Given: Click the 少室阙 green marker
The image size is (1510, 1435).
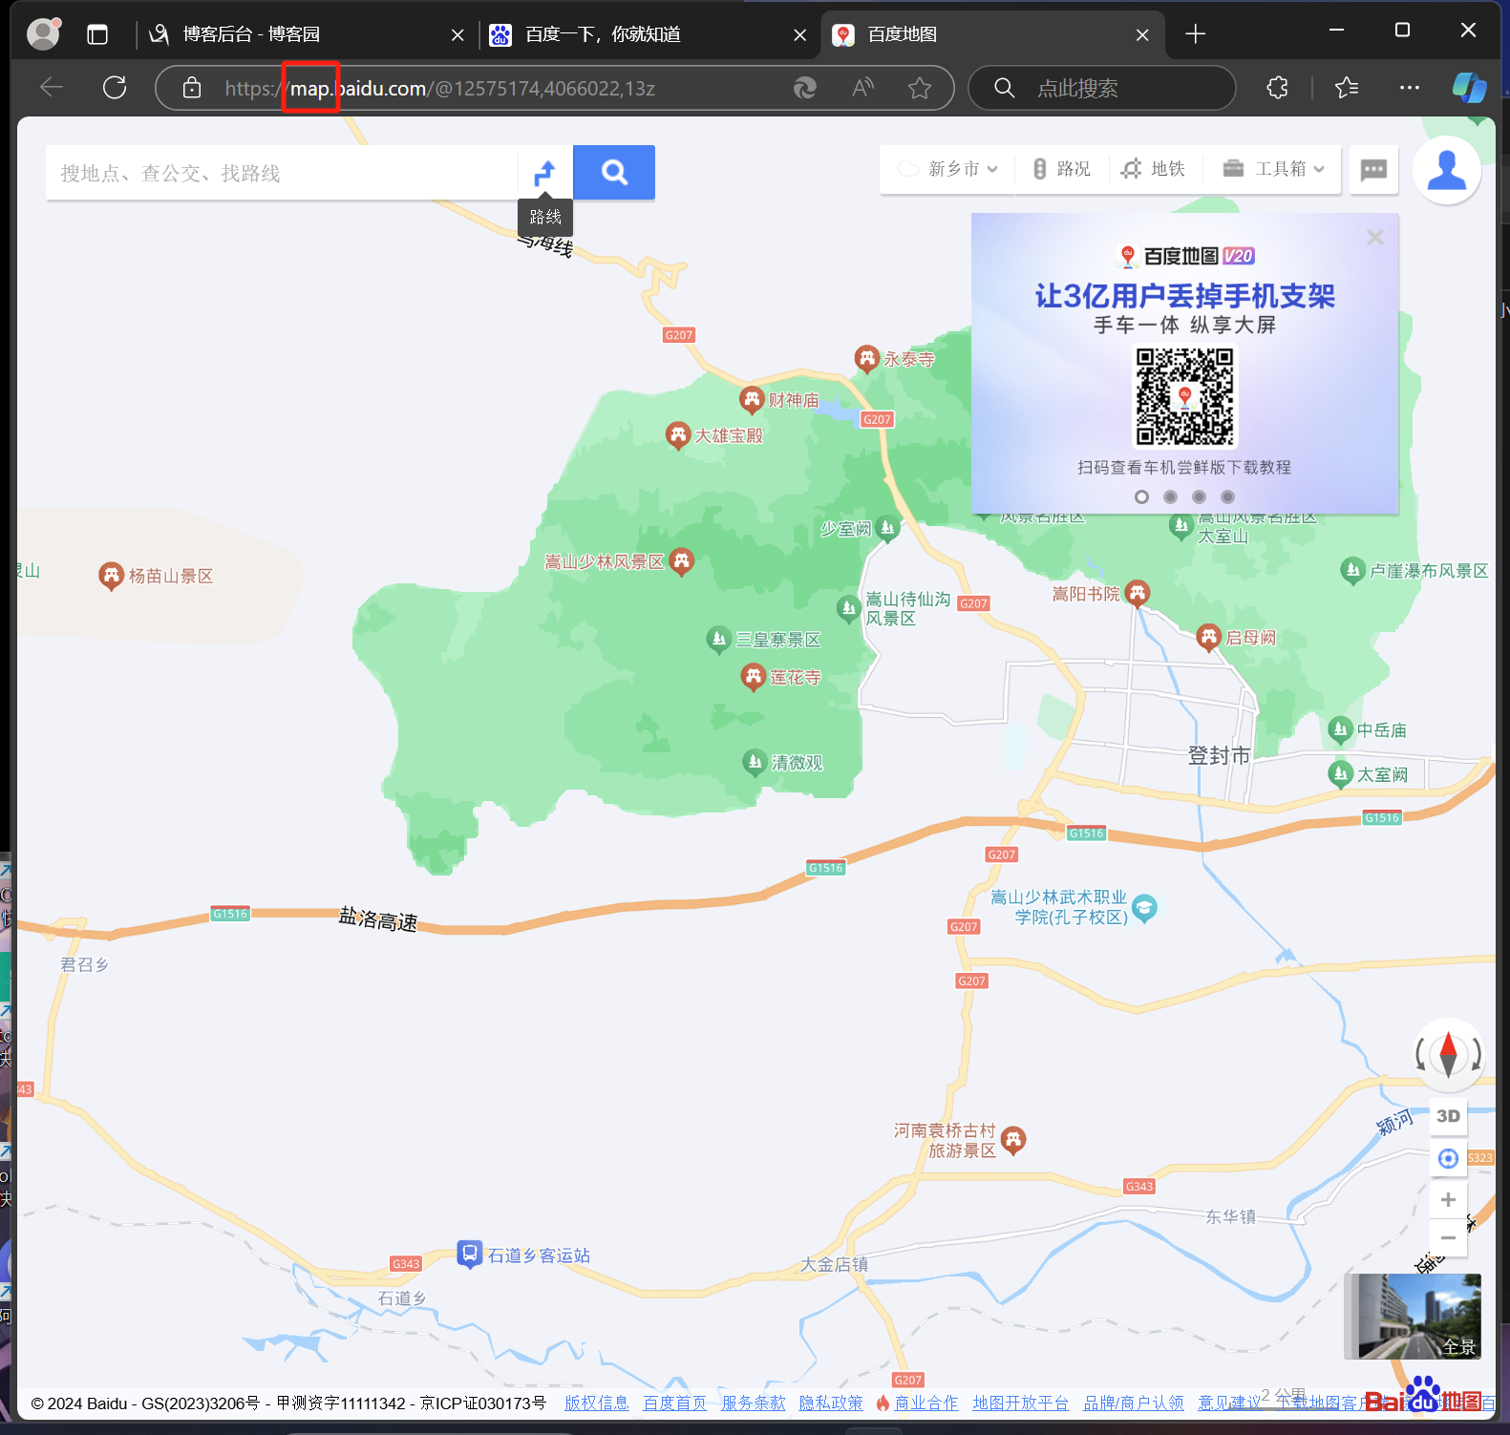Looking at the screenshot, I should [x=888, y=528].
